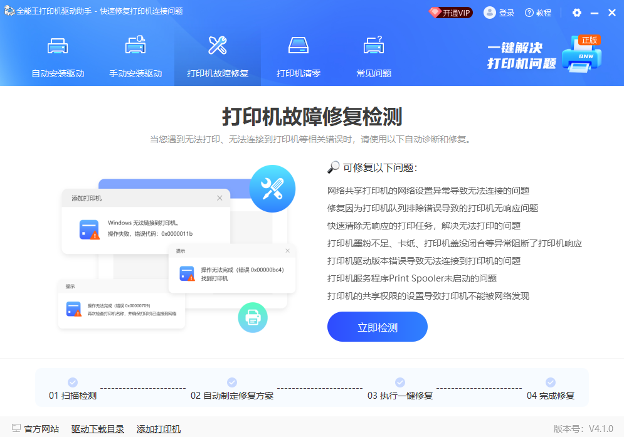
Task: Click the 02 自动制定修复方案 step checkmark
Action: pos(232,382)
